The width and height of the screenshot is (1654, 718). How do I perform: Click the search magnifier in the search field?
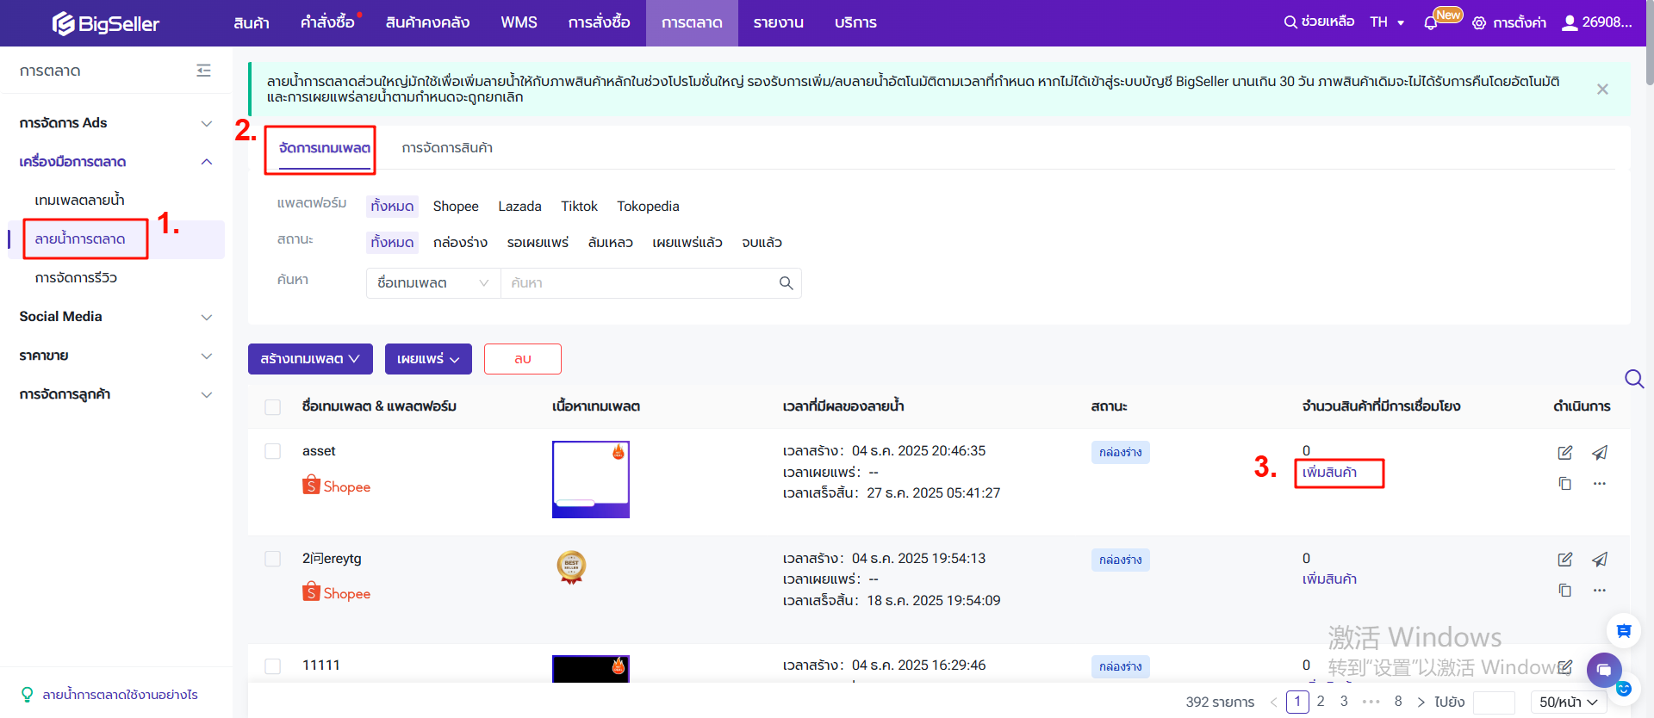coord(786,283)
